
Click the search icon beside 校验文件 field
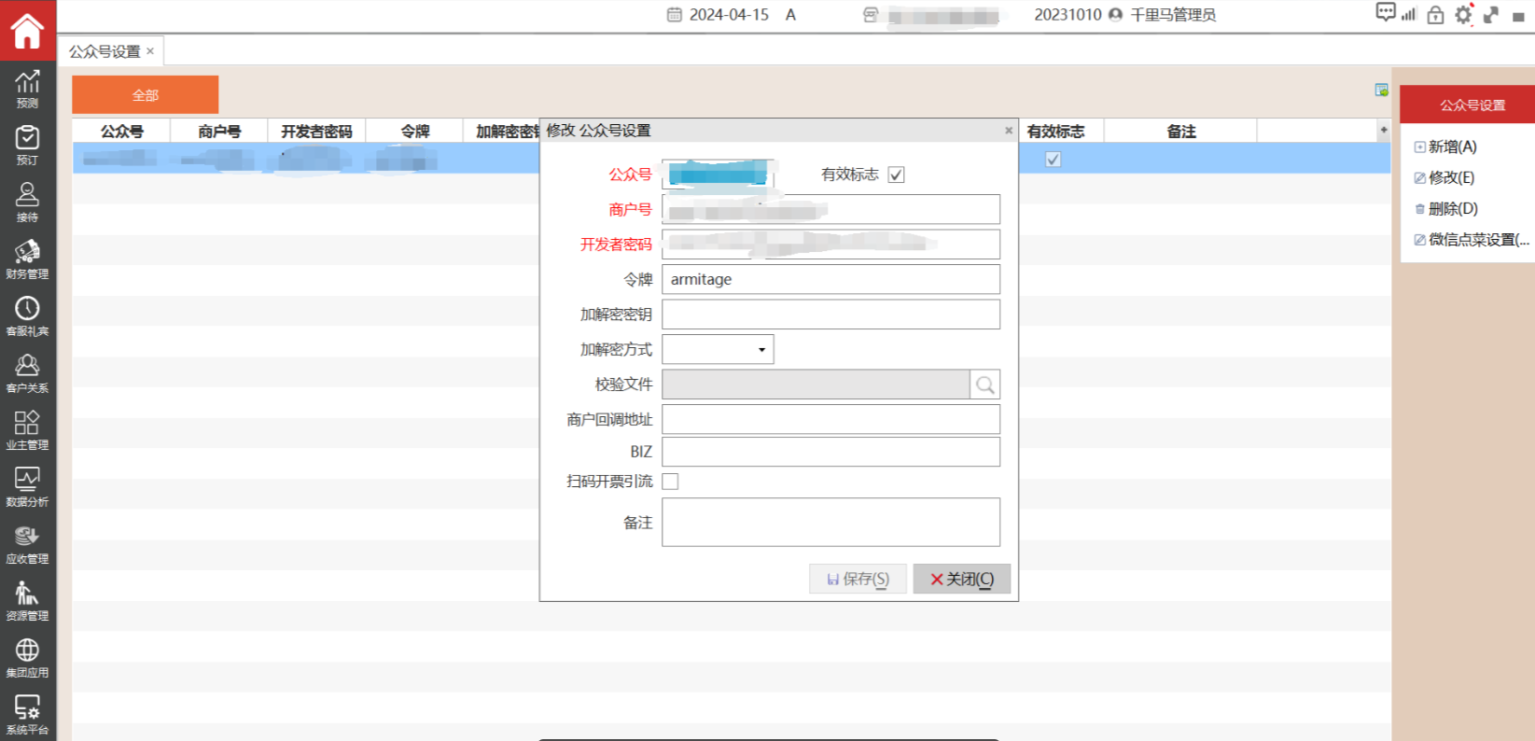coord(984,384)
